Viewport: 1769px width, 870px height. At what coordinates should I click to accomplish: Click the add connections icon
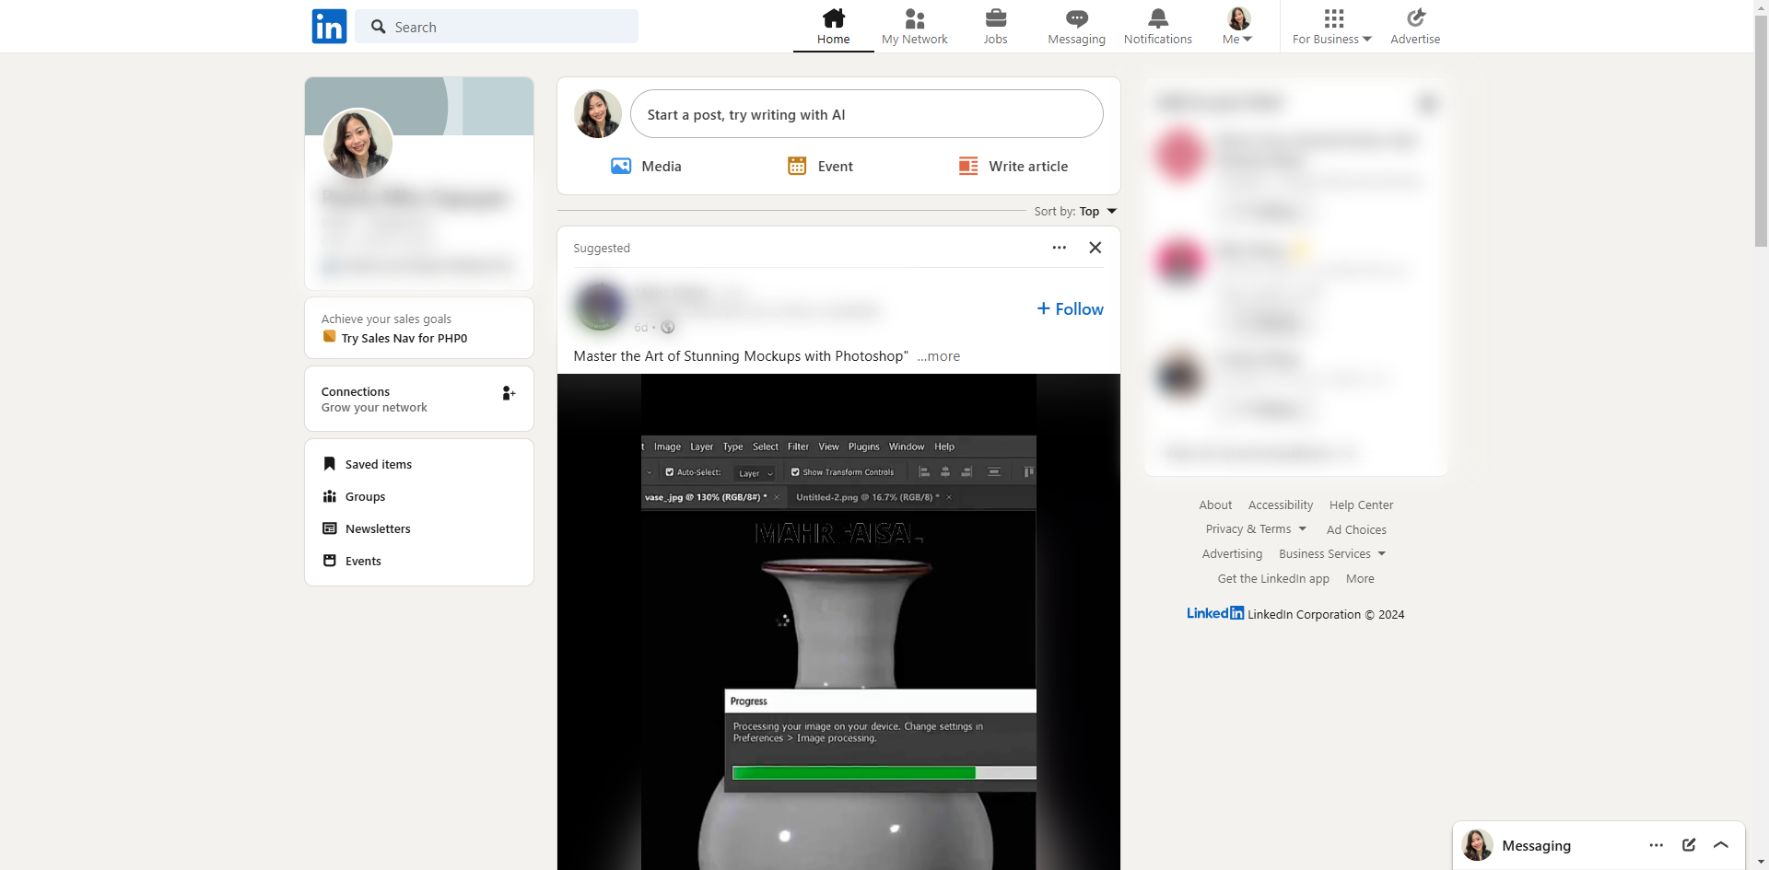pos(508,393)
